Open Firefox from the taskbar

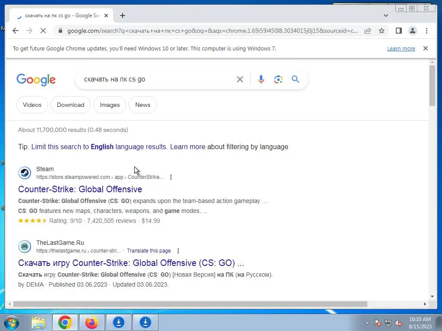pyautogui.click(x=92, y=322)
